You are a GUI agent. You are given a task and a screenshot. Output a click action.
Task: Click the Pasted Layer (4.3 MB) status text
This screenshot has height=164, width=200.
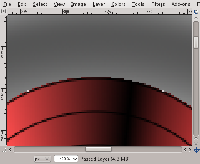coord(105,159)
